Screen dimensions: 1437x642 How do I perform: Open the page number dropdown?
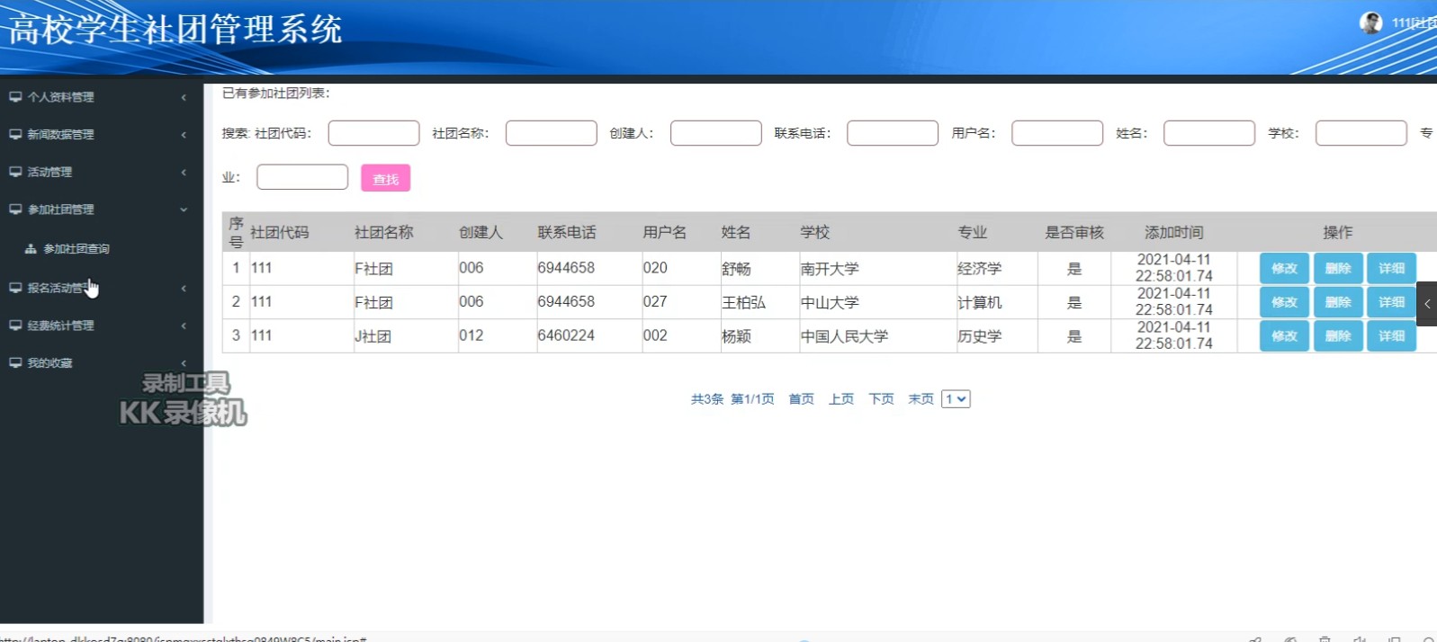[x=956, y=399]
